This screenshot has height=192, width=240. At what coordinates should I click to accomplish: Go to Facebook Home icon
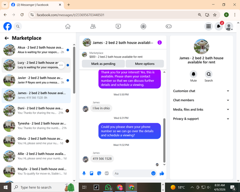pyautogui.click(x=68, y=26)
